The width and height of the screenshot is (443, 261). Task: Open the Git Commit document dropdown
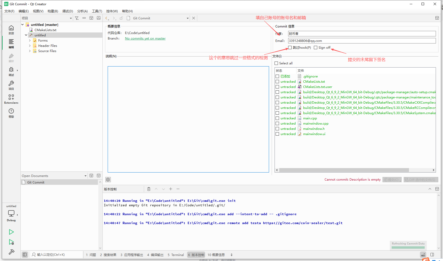coord(188,18)
